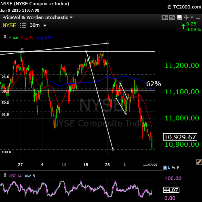Click date label 1 on time axis
This screenshot has height=202, width=202.
pyautogui.click(x=125, y=165)
